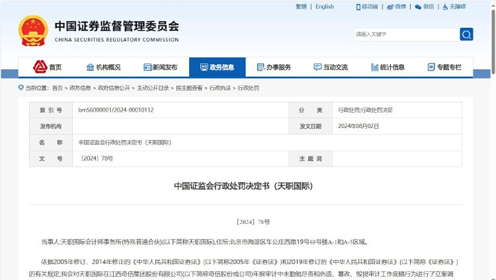Click the red home icon beside 首页
Viewport: 496px width, 280px height.
pyautogui.click(x=40, y=67)
